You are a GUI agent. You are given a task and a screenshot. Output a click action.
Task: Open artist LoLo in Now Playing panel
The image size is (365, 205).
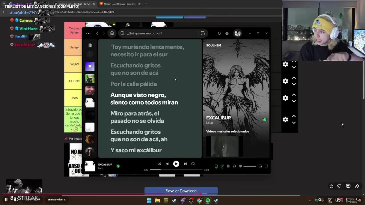pyautogui.click(x=210, y=123)
